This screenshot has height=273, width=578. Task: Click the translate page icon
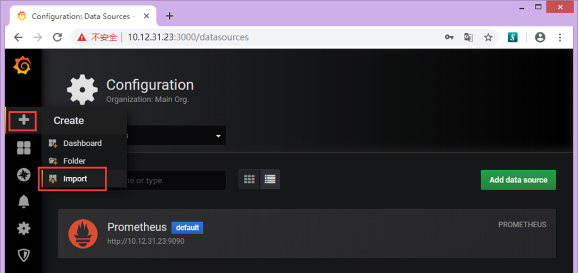click(468, 37)
